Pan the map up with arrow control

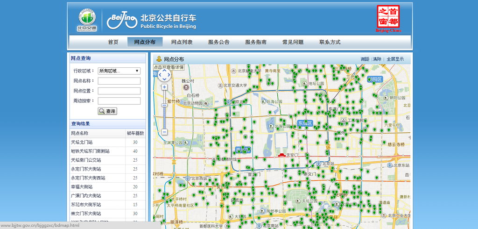point(164,71)
